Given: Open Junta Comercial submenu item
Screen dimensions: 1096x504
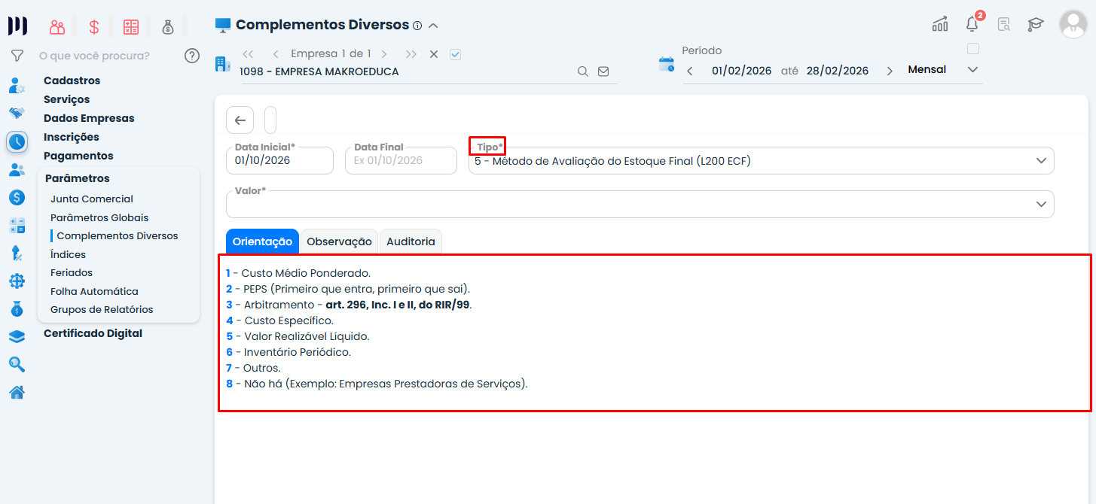Looking at the screenshot, I should 92,199.
